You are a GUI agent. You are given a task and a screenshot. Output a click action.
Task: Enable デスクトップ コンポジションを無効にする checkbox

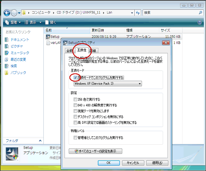75,117
